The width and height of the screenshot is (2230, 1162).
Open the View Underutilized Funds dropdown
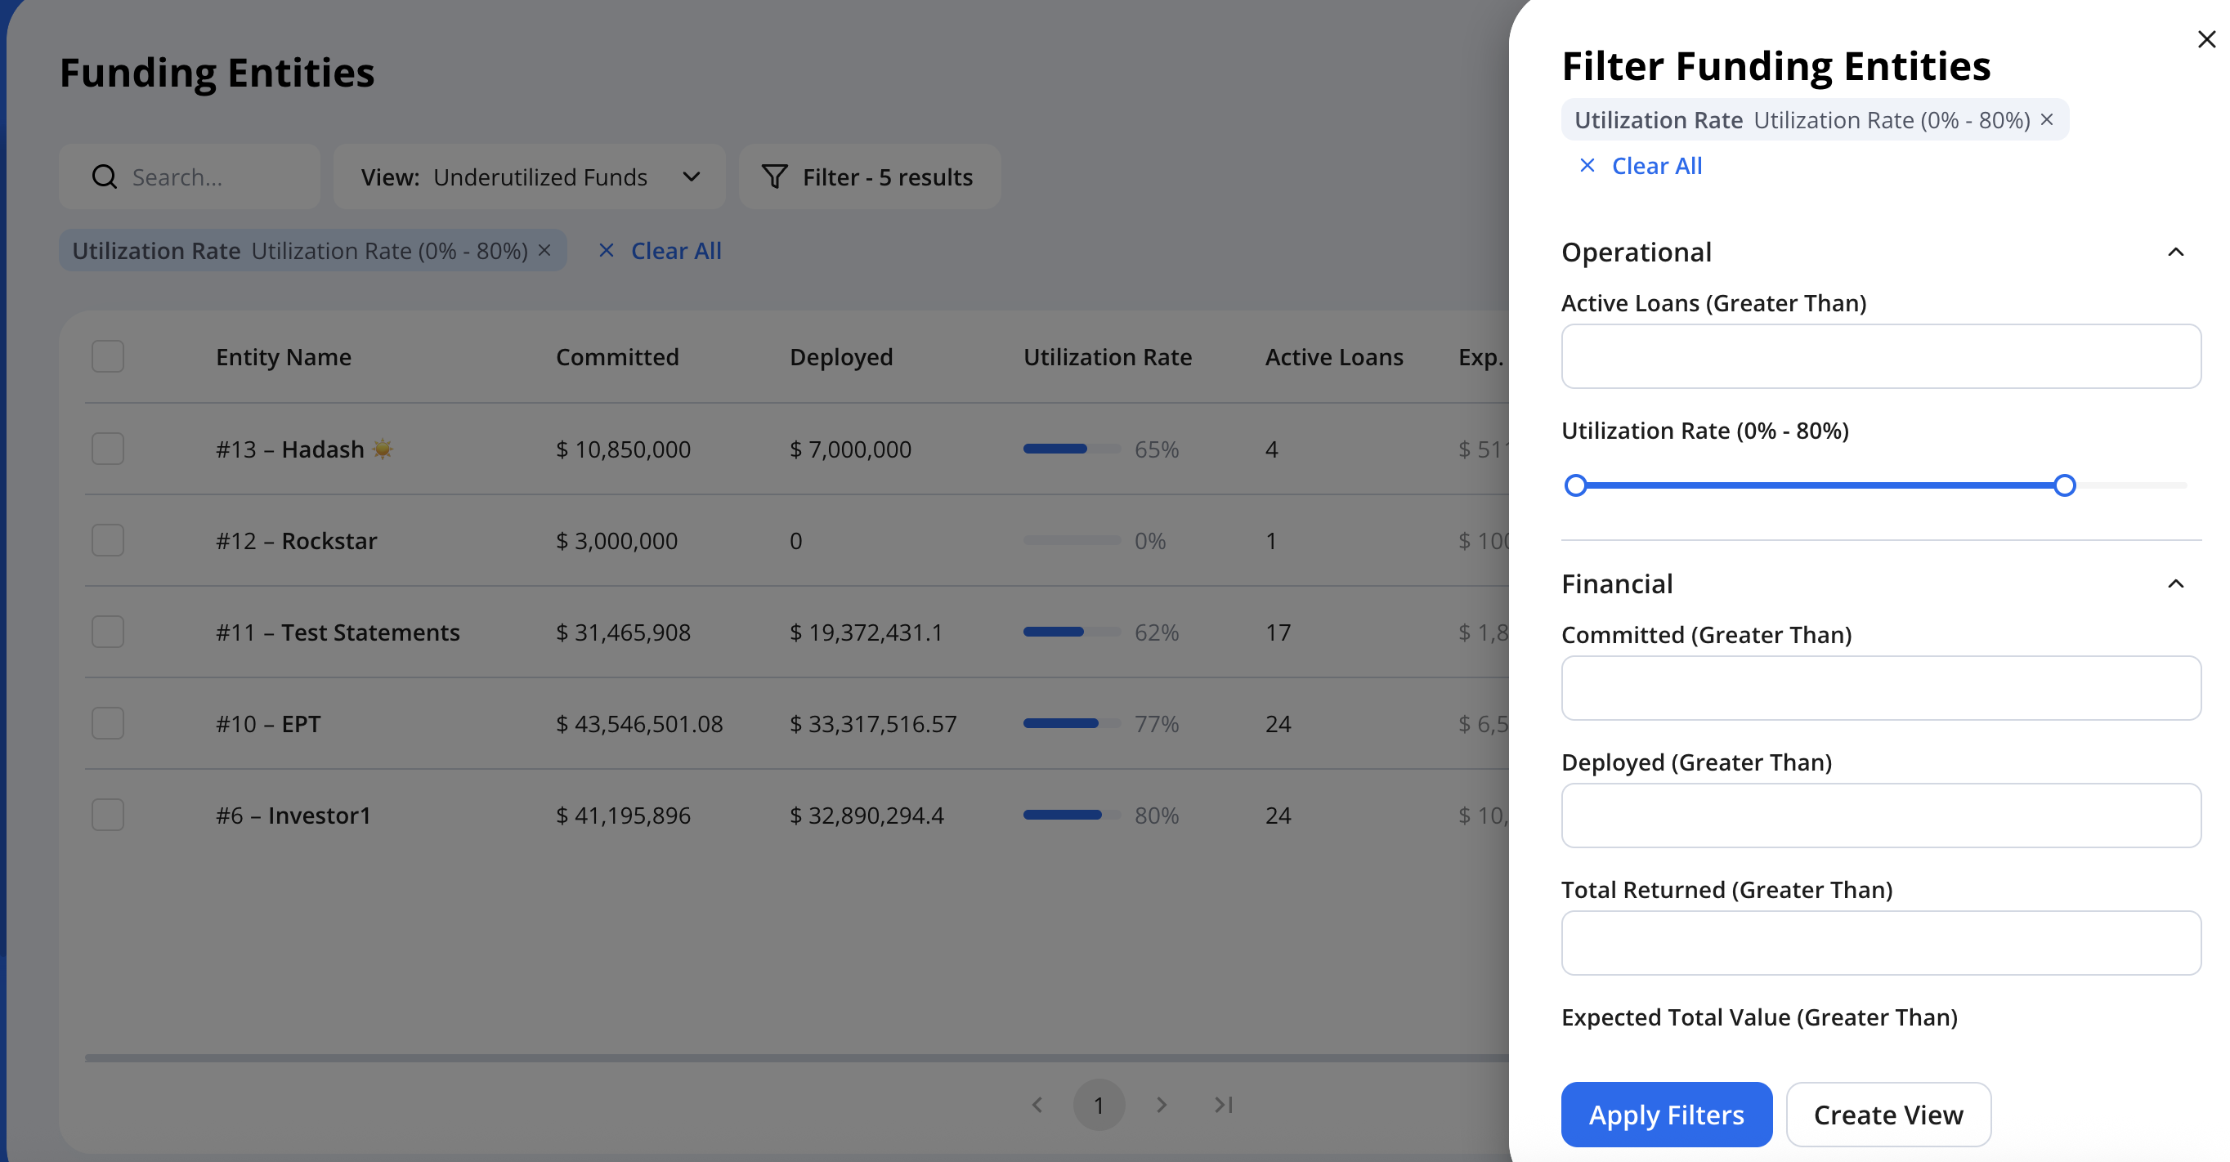529,177
